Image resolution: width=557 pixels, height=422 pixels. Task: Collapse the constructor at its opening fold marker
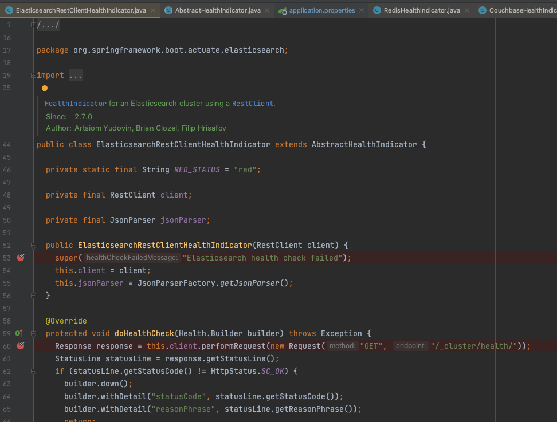point(33,245)
